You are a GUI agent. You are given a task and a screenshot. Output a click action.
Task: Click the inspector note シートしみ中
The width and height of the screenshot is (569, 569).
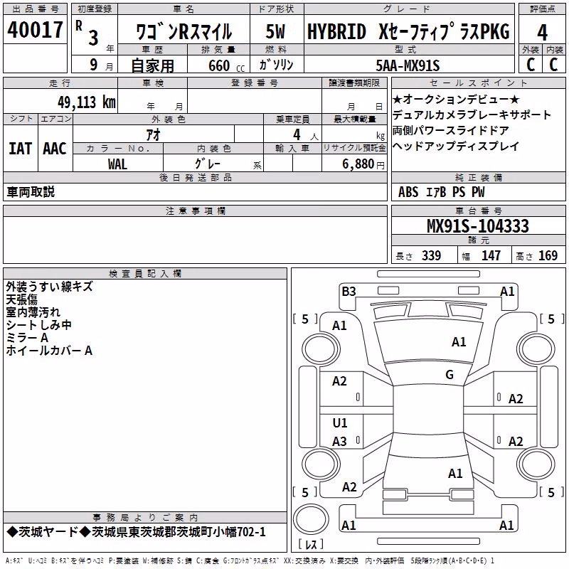coord(39,325)
